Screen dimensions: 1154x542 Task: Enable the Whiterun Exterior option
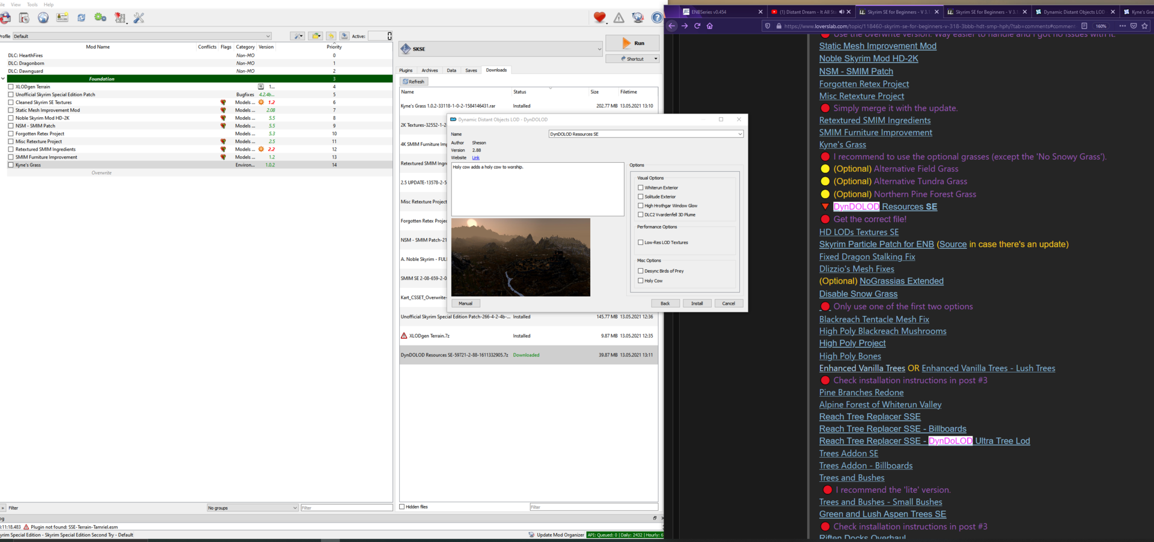click(641, 187)
